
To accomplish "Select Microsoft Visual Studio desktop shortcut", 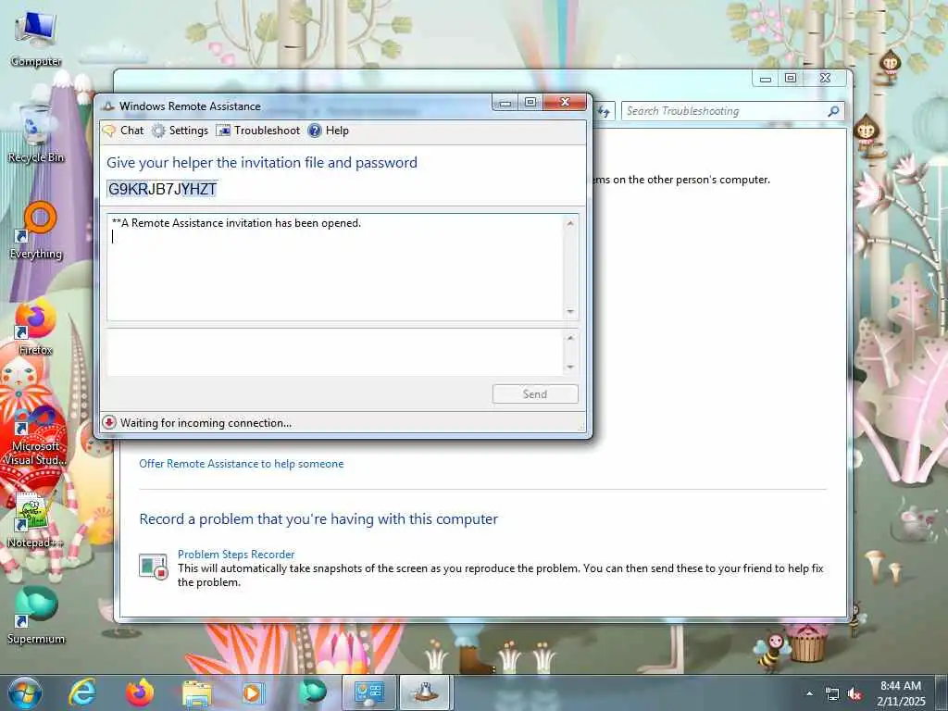I will point(35,437).
